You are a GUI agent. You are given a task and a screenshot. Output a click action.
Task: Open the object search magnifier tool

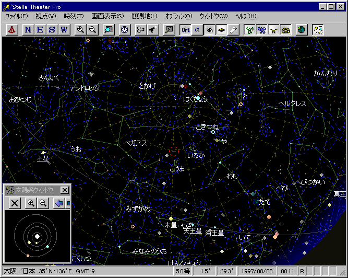click(109, 30)
